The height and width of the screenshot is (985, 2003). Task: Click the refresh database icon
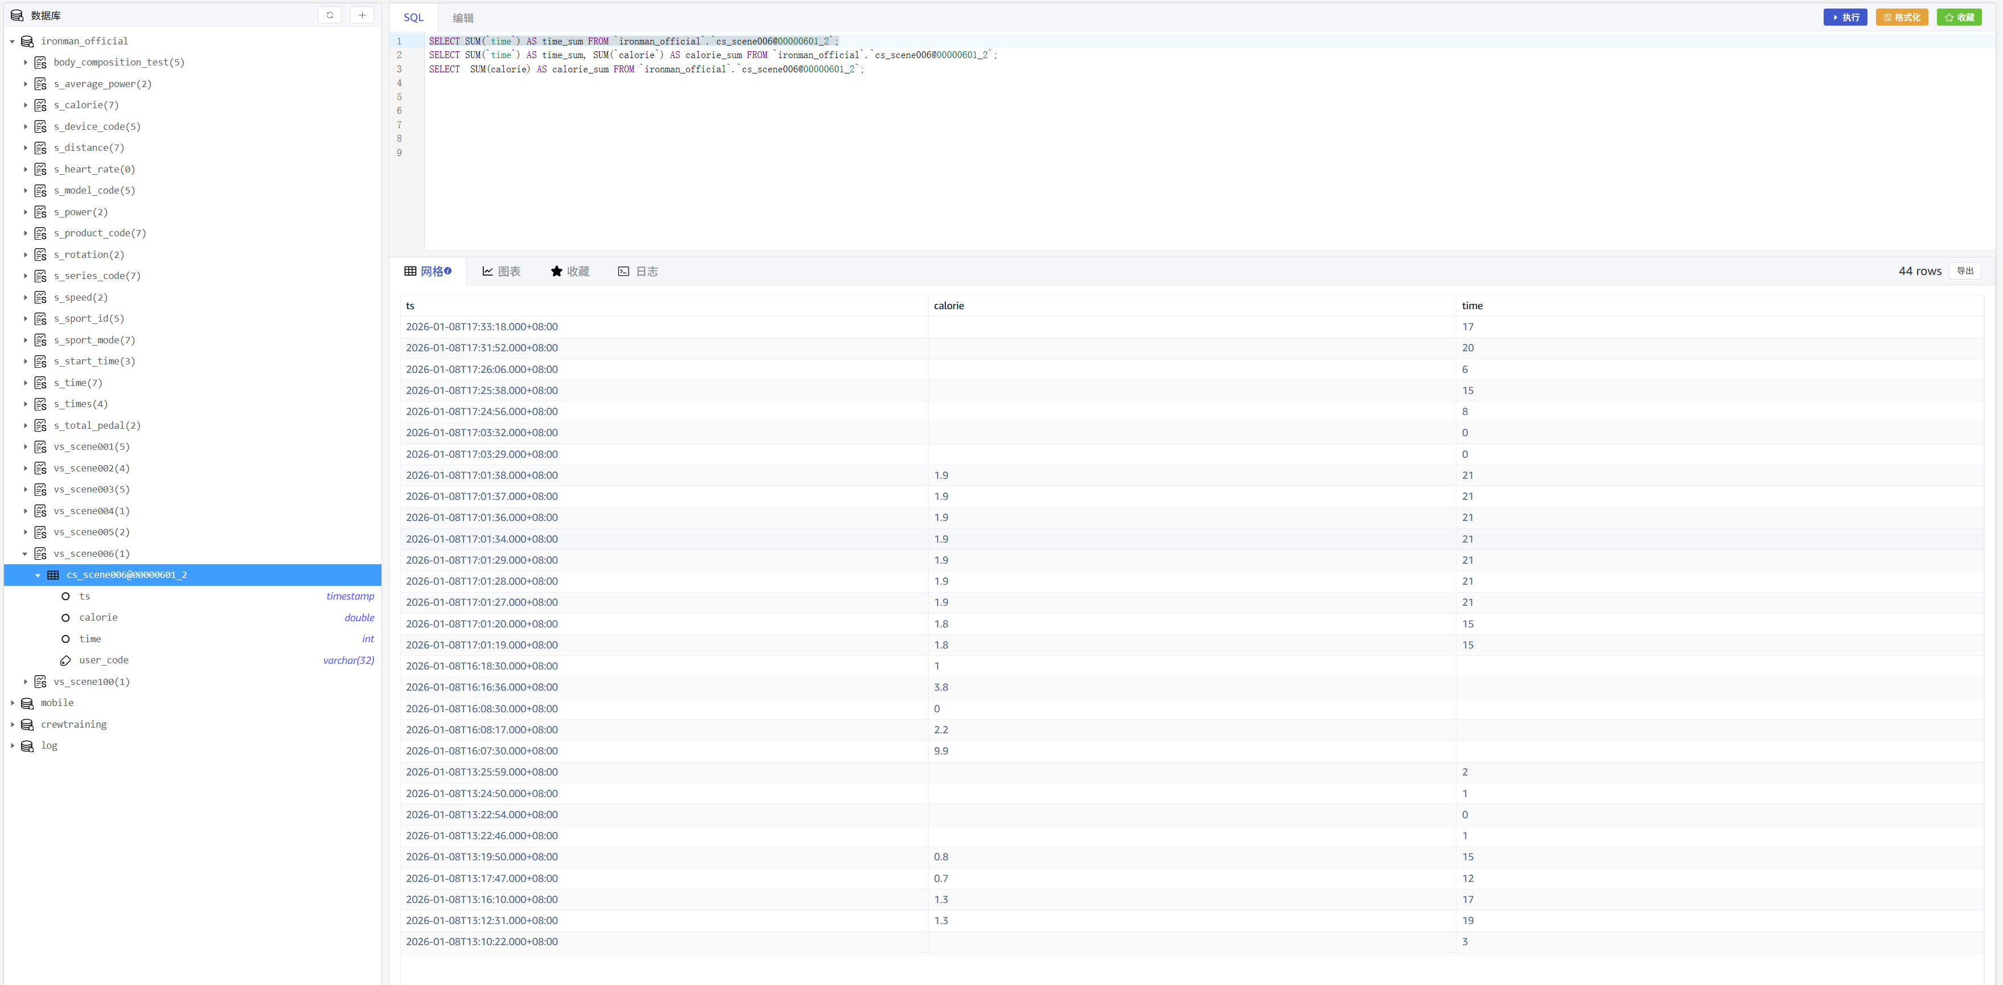click(330, 15)
